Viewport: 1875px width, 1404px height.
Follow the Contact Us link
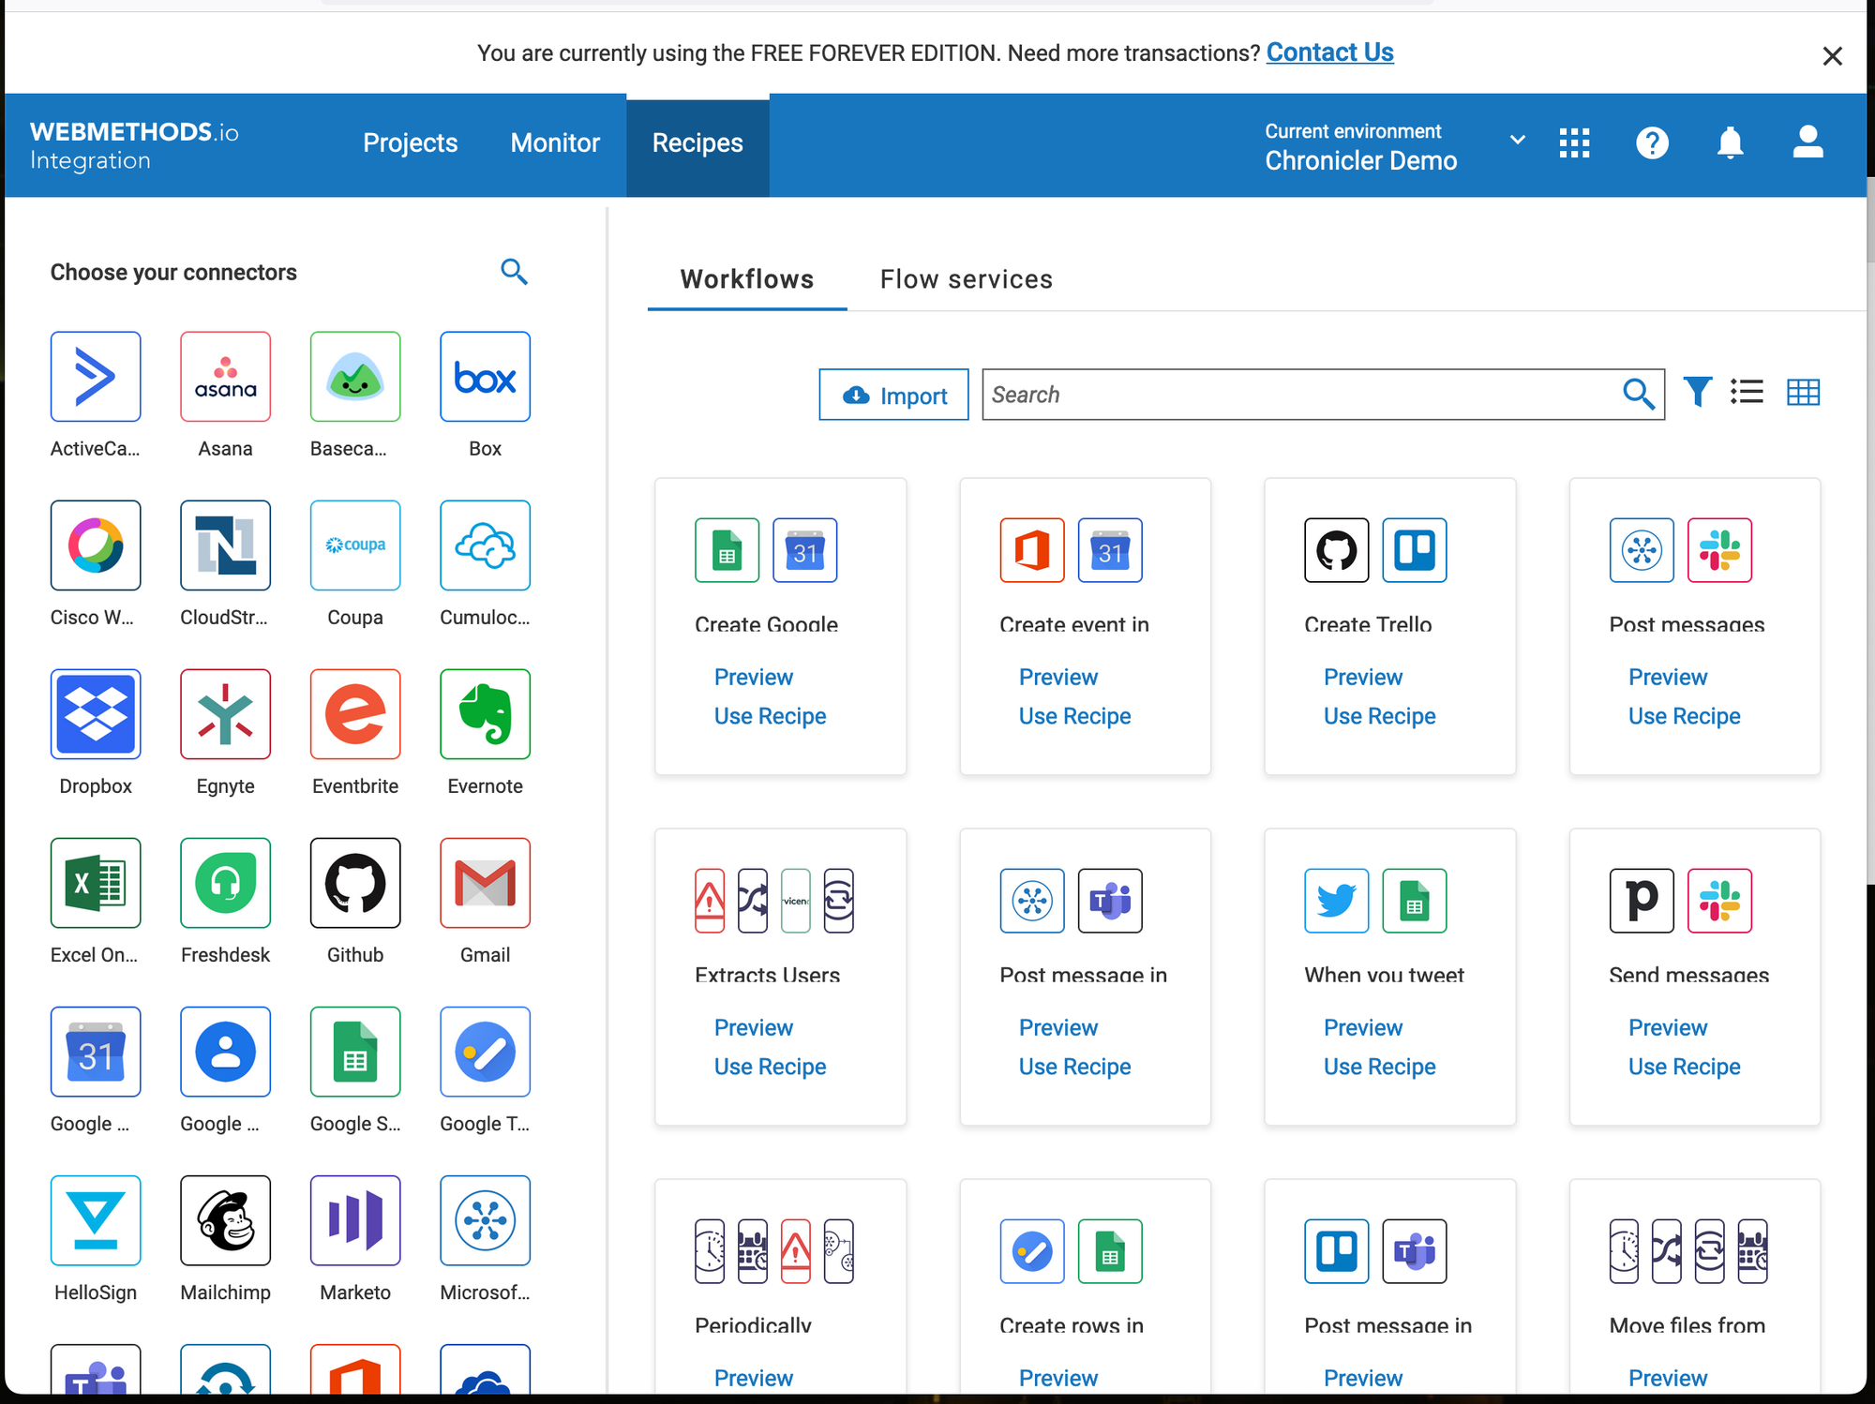click(1329, 52)
